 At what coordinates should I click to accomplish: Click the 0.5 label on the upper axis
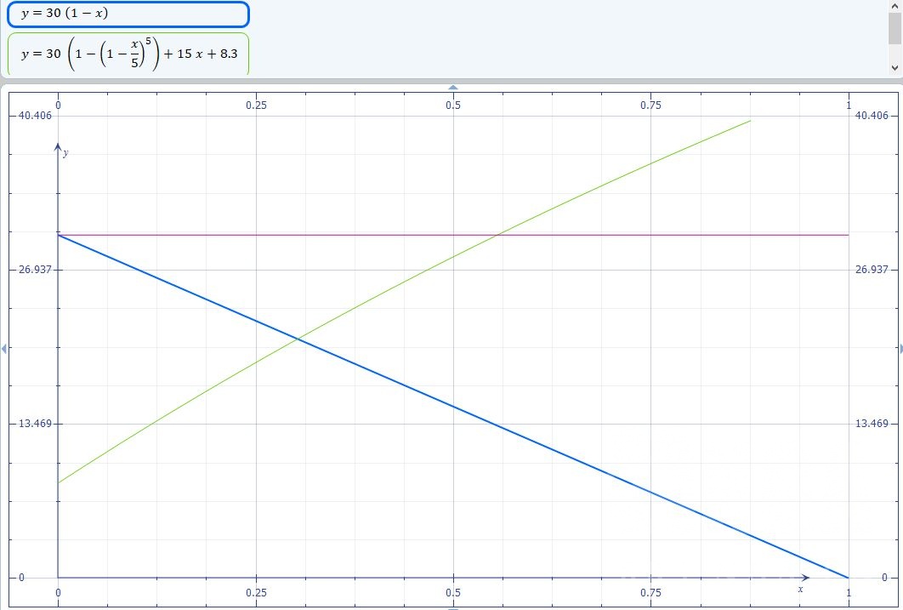453,105
